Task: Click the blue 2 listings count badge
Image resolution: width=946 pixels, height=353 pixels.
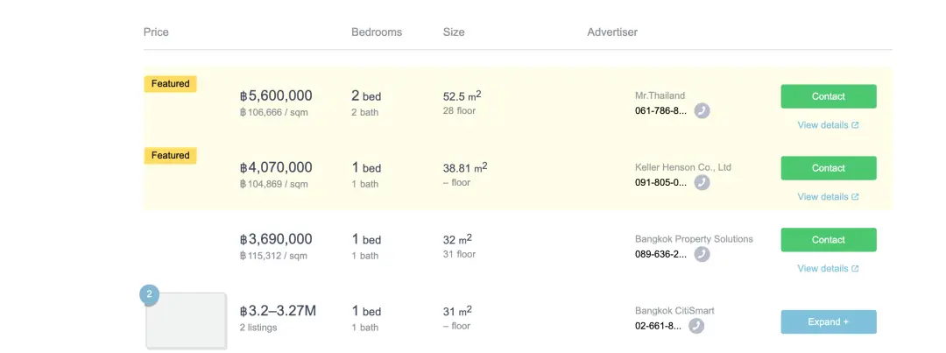Action: [x=149, y=296]
